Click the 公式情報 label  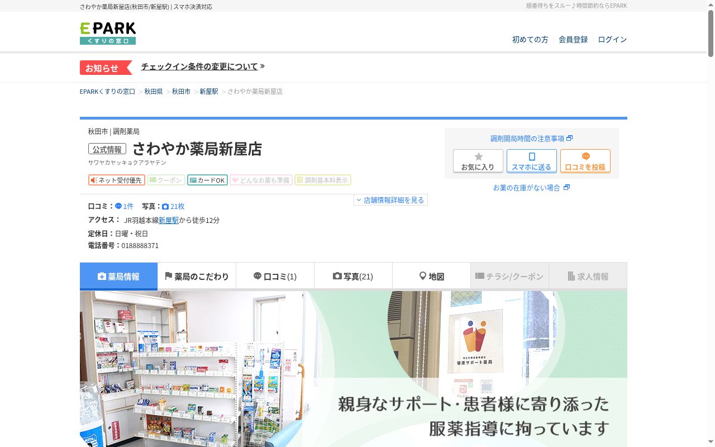pos(107,149)
